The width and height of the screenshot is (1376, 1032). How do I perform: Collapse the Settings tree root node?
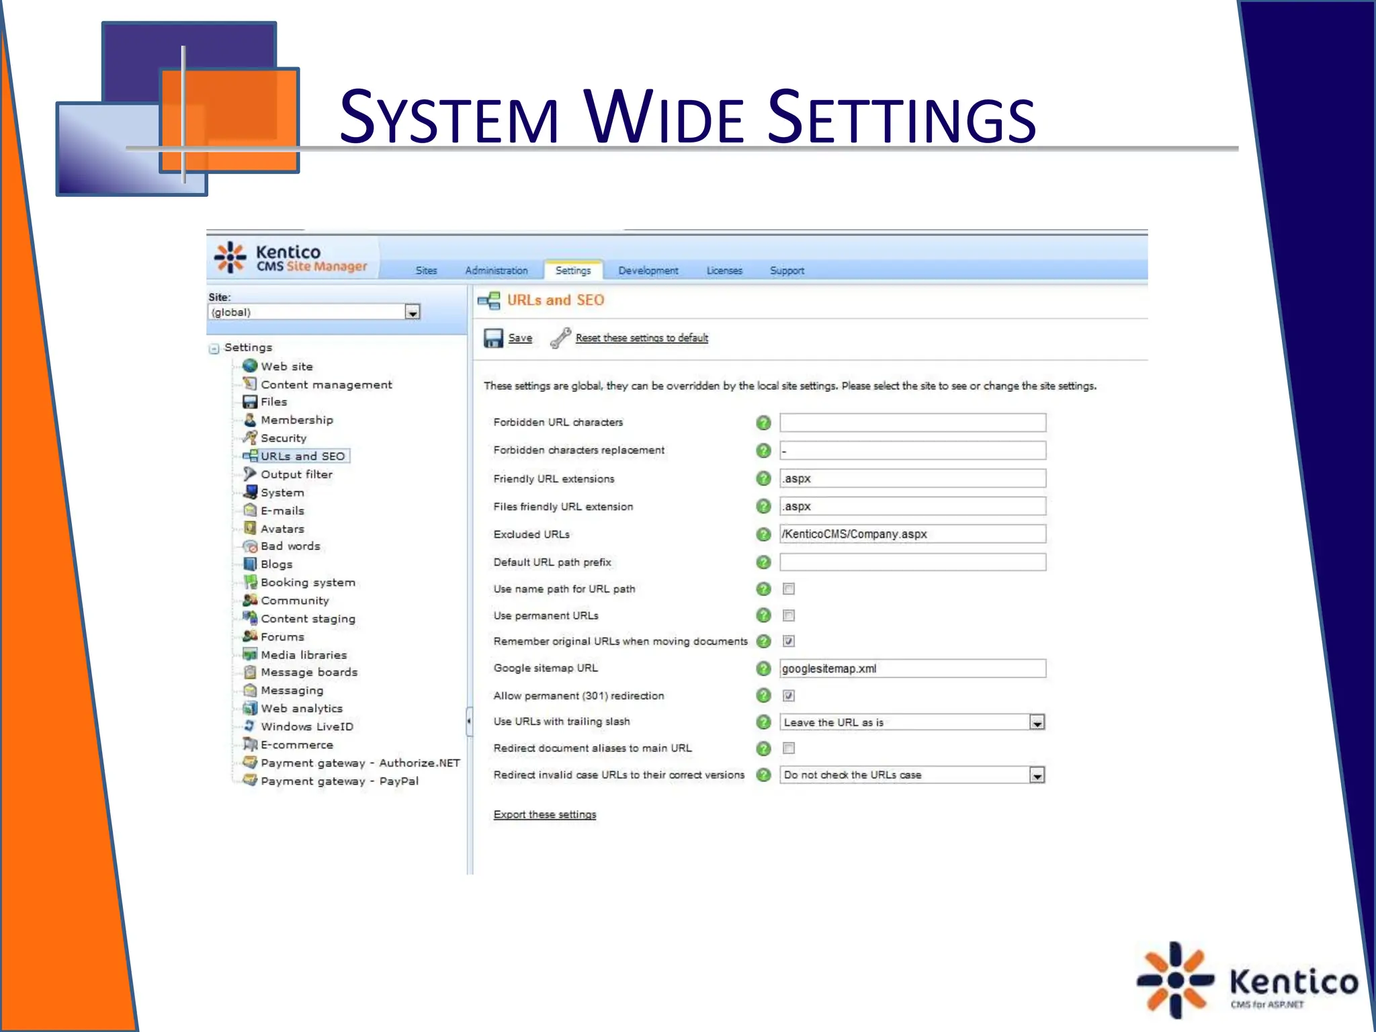tap(214, 349)
